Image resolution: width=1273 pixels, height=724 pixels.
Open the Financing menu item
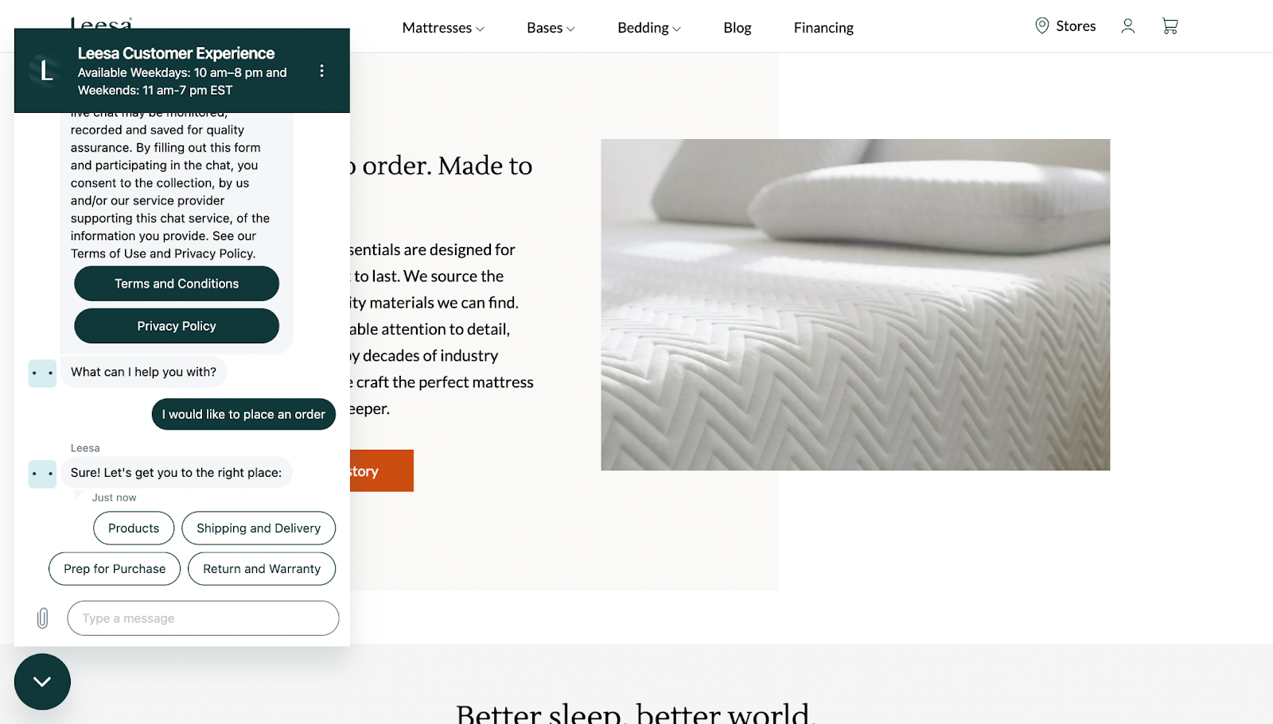click(823, 28)
